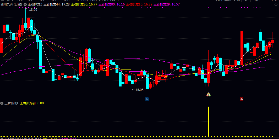Click the white 王者抓龙44: 17.23 value
Viewport: 279px width, 139px height.
coord(57,4)
